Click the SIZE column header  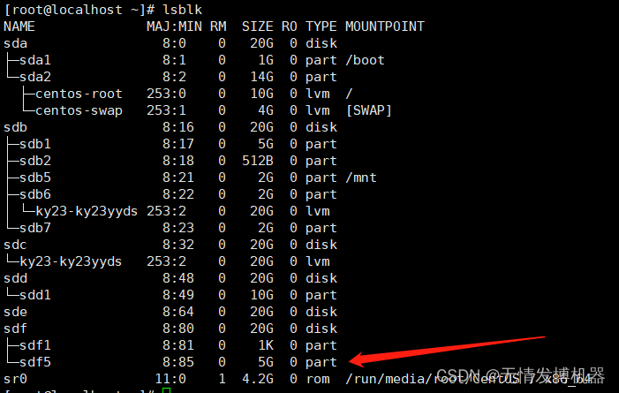[x=257, y=26]
